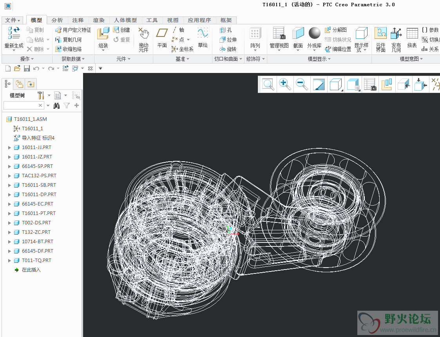Select the 孔 (Hole) tool

(x=226, y=30)
